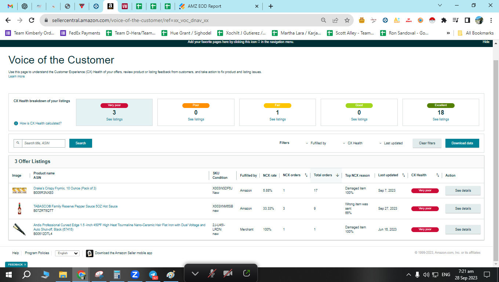Open the Scott Alley bookmark
499x282 pixels.
pos(350,33)
